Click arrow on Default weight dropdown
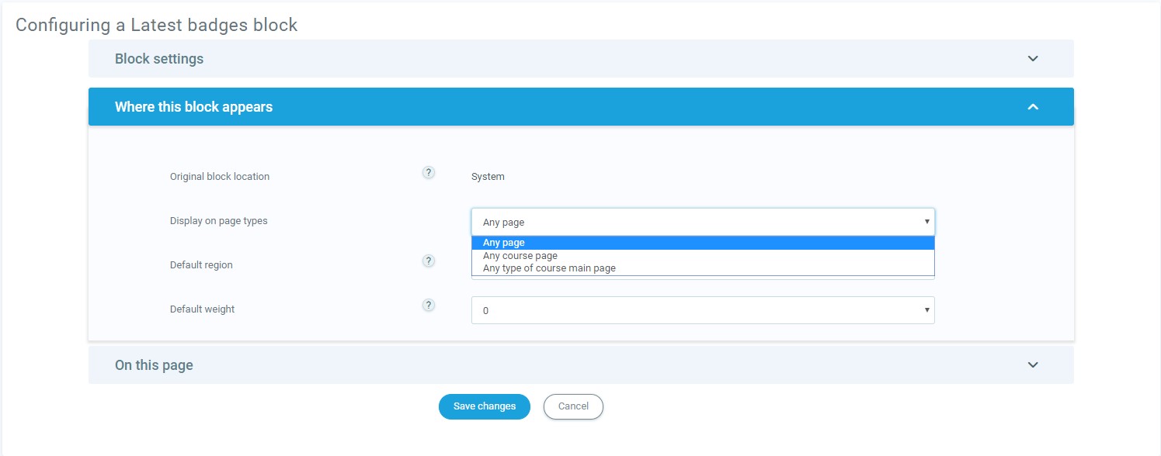Image resolution: width=1161 pixels, height=456 pixels. (x=926, y=310)
